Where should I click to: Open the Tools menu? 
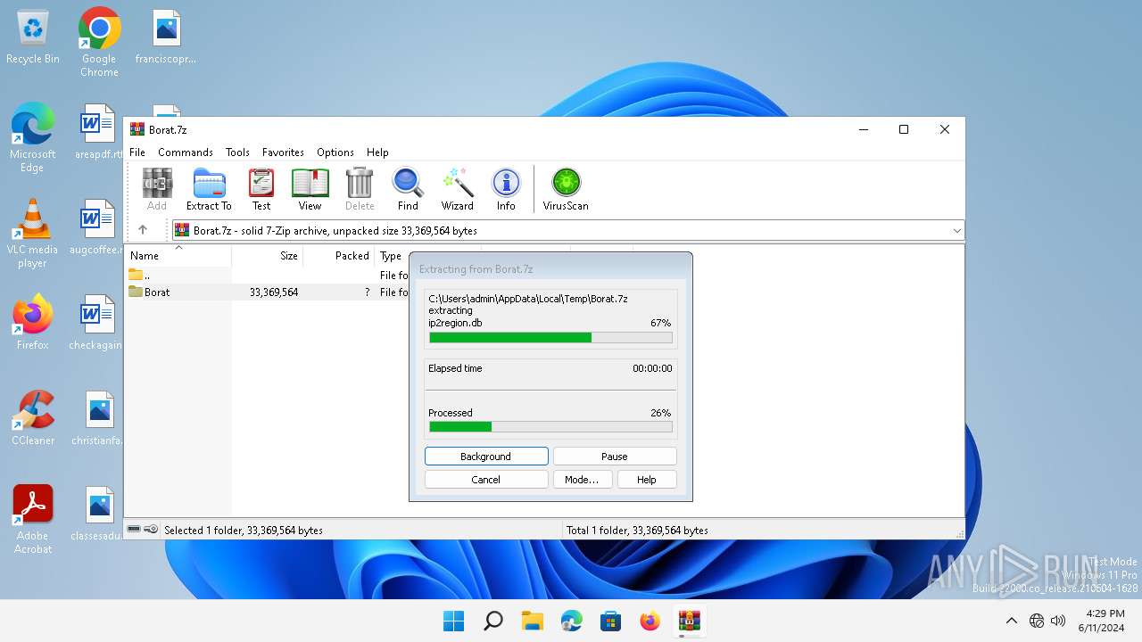pyautogui.click(x=237, y=152)
